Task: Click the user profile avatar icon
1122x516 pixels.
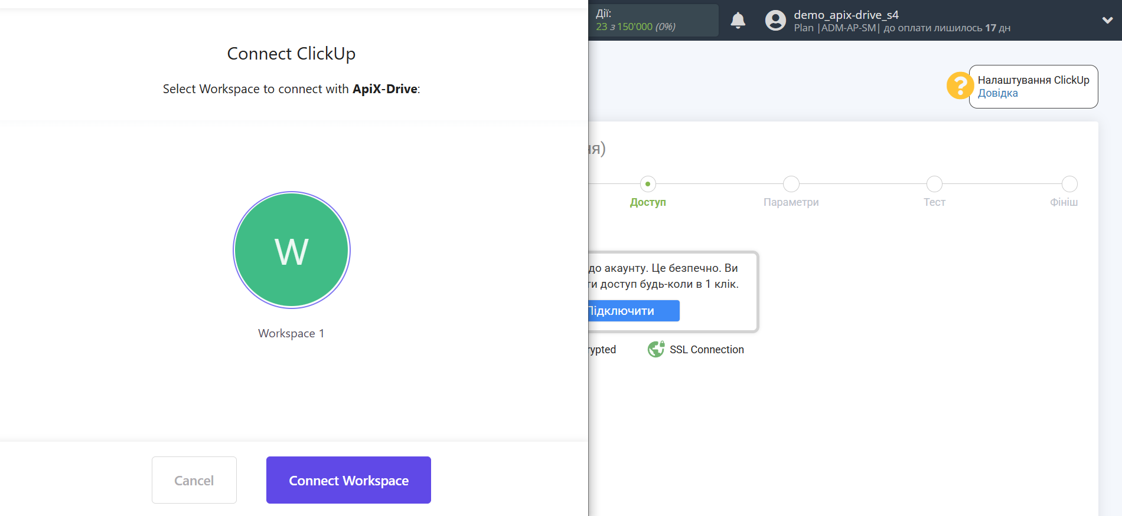Action: point(775,21)
